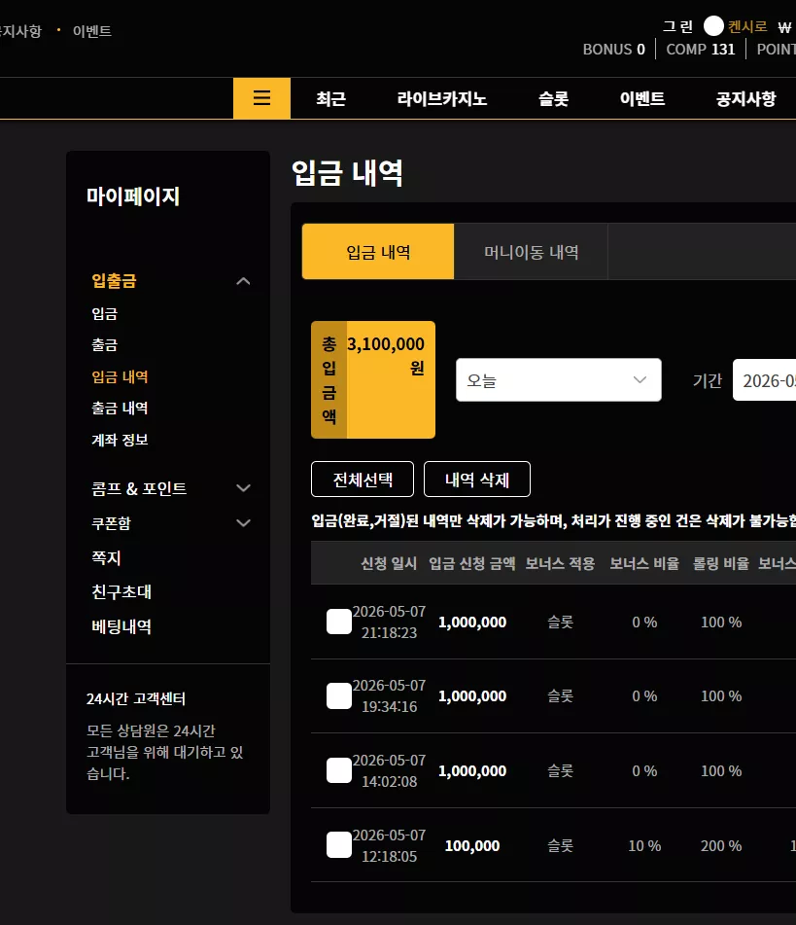Click the 200 % rolling ratio cell
The width and height of the screenshot is (796, 925).
point(721,845)
